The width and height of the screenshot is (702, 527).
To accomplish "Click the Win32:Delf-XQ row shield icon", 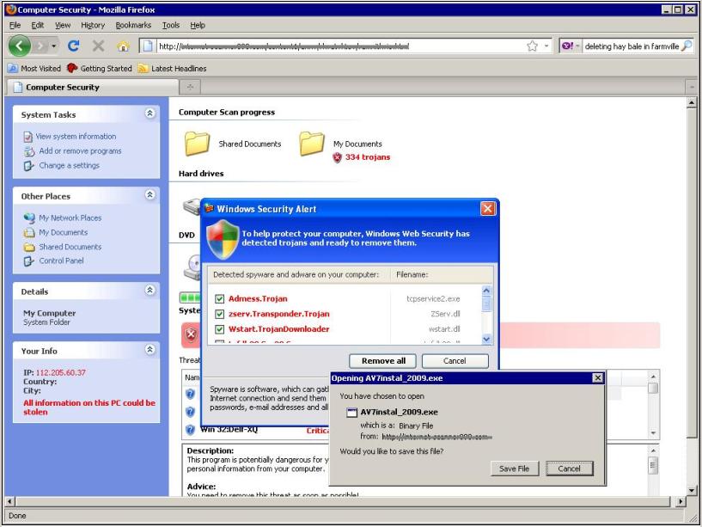I will (190, 429).
